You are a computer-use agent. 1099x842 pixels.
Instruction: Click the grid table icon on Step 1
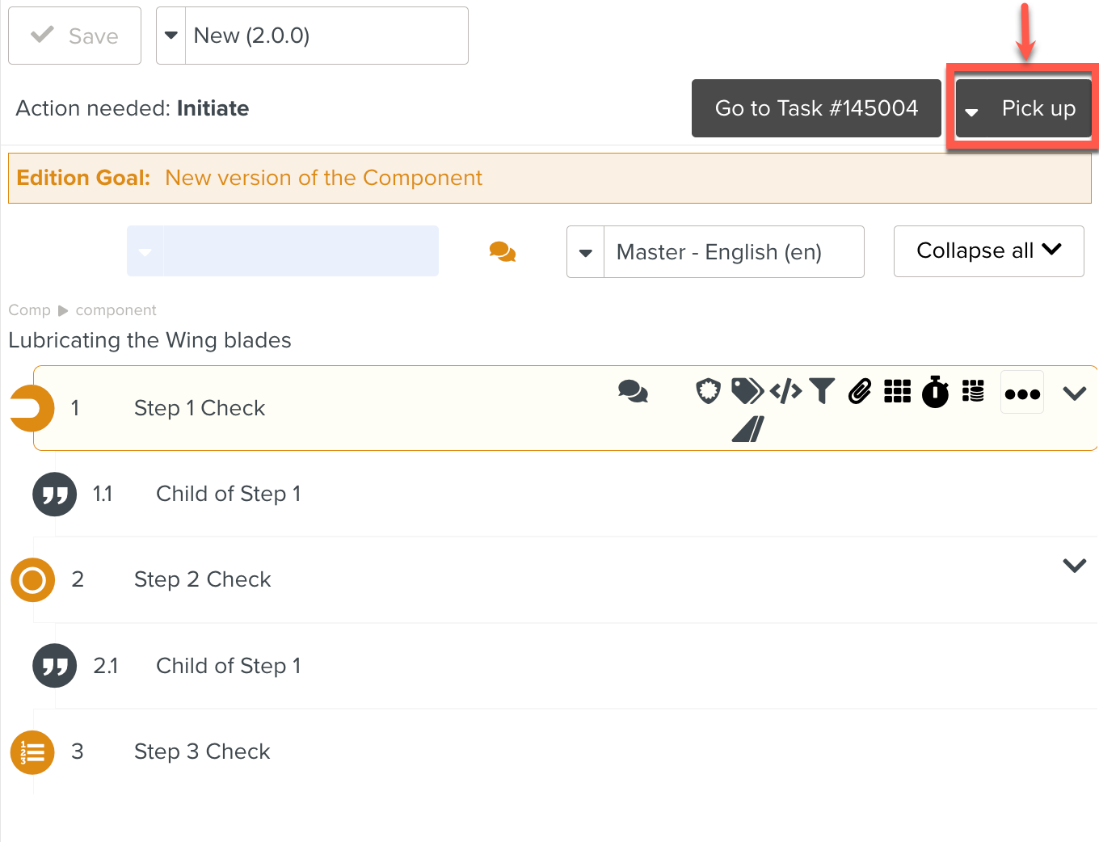point(897,391)
